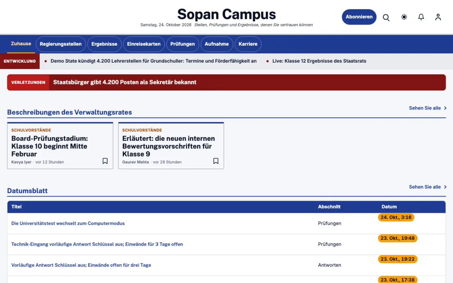Bookmark the Board-Prüfungstadium article
Screen dimensions: 453x283
105,161
